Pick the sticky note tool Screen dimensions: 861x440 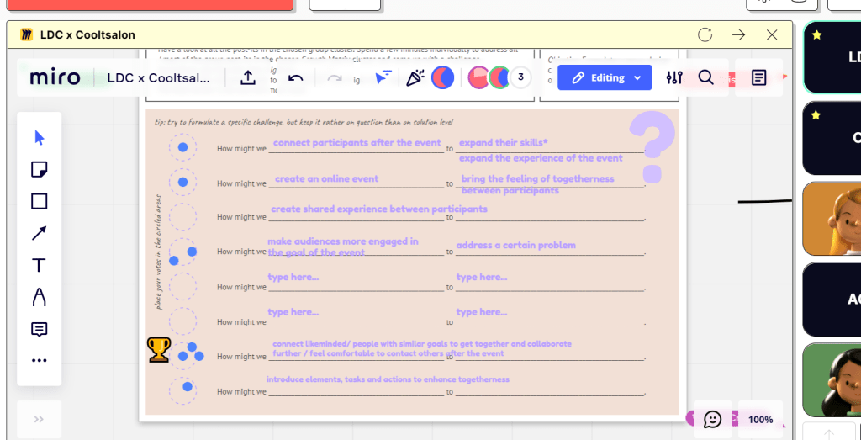pyautogui.click(x=39, y=170)
